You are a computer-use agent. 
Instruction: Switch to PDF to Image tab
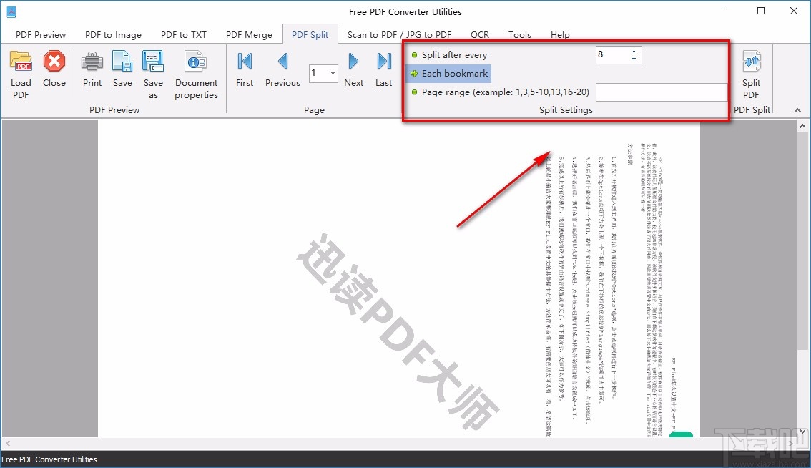tap(113, 34)
